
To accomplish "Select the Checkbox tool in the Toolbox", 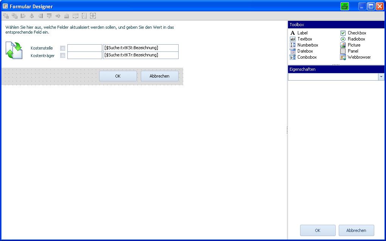I will click(353, 33).
